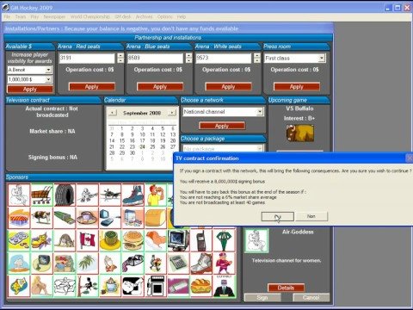This screenshot has width=413, height=310.
Task: Open the Team menu
Action: pos(21,17)
